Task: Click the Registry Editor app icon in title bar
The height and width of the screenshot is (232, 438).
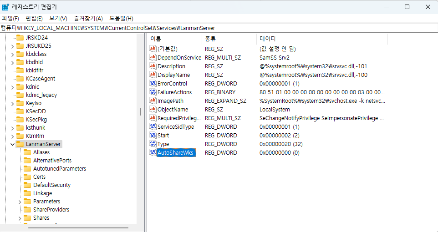Action: pyautogui.click(x=6, y=7)
